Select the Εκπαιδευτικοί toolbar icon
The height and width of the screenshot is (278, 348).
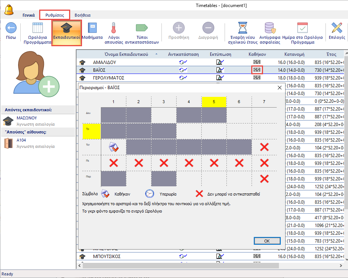click(66, 33)
